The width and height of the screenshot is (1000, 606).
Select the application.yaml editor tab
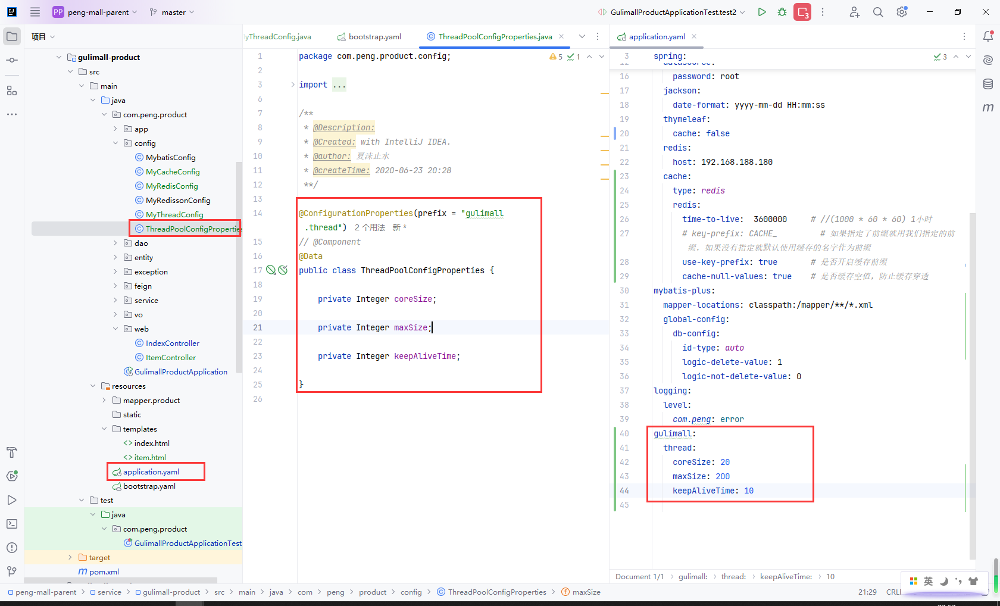click(657, 36)
